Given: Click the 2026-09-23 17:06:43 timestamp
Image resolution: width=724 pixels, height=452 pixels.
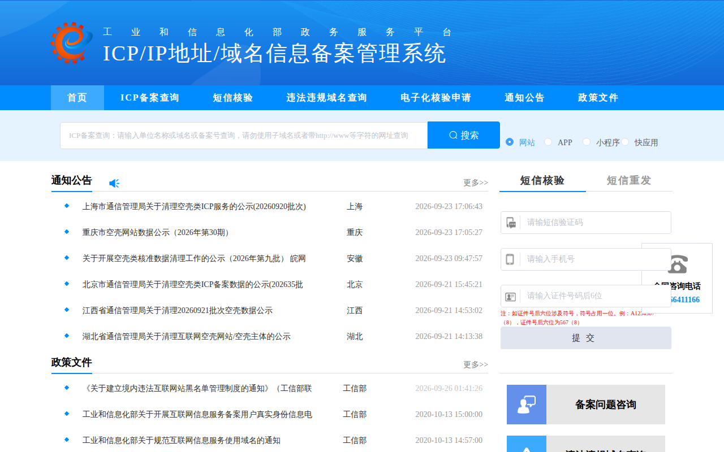Looking at the screenshot, I should point(449,207).
